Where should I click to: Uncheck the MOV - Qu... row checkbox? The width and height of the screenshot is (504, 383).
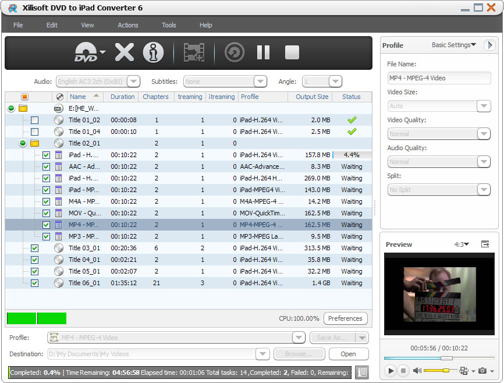(x=47, y=213)
